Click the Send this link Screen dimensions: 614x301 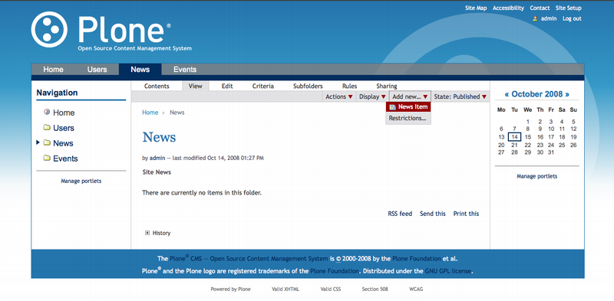point(433,214)
